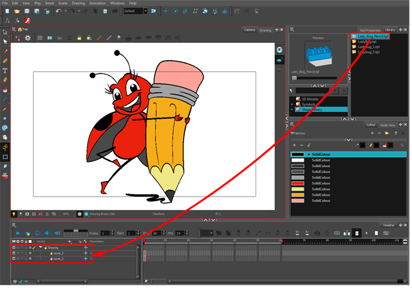Open the Scene menu
Screen dimensions: 412x288
click(x=63, y=3)
